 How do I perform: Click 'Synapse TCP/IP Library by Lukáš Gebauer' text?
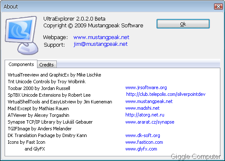(x=50, y=122)
